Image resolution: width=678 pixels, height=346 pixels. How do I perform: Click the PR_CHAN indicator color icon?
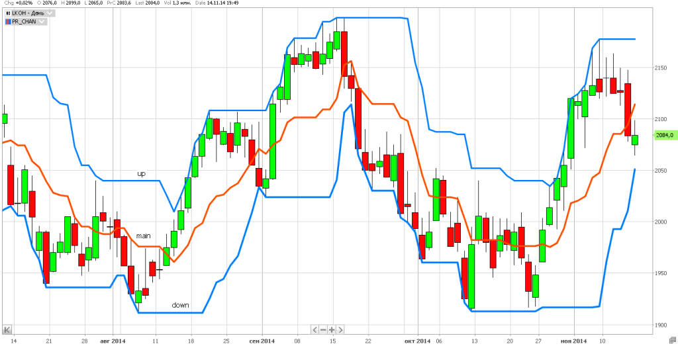pos(7,22)
